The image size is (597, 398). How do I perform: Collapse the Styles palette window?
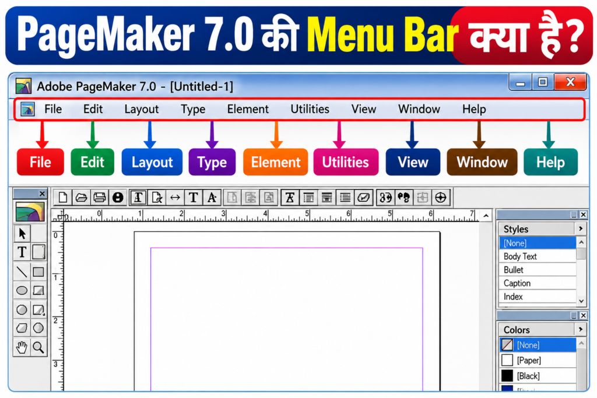[x=574, y=214]
